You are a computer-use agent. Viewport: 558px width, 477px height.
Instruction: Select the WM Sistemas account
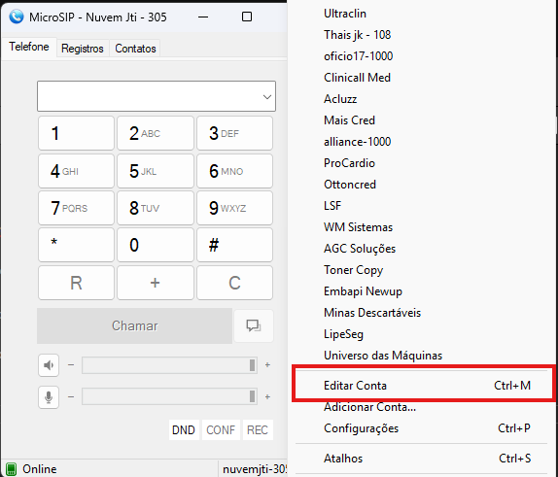[x=358, y=227]
